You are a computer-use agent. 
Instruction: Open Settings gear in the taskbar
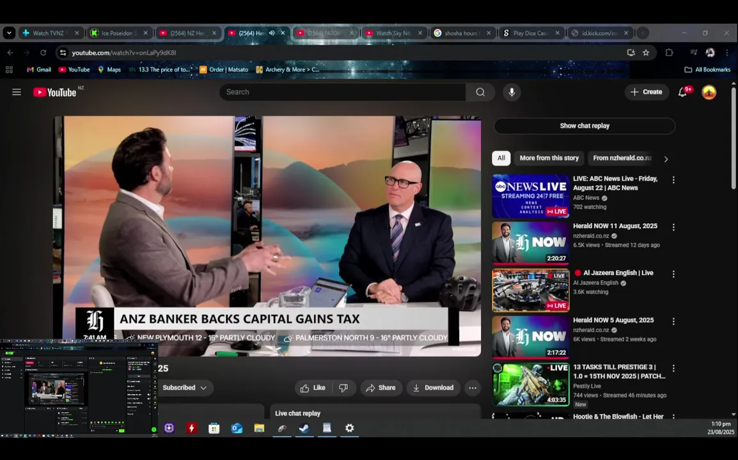(349, 428)
